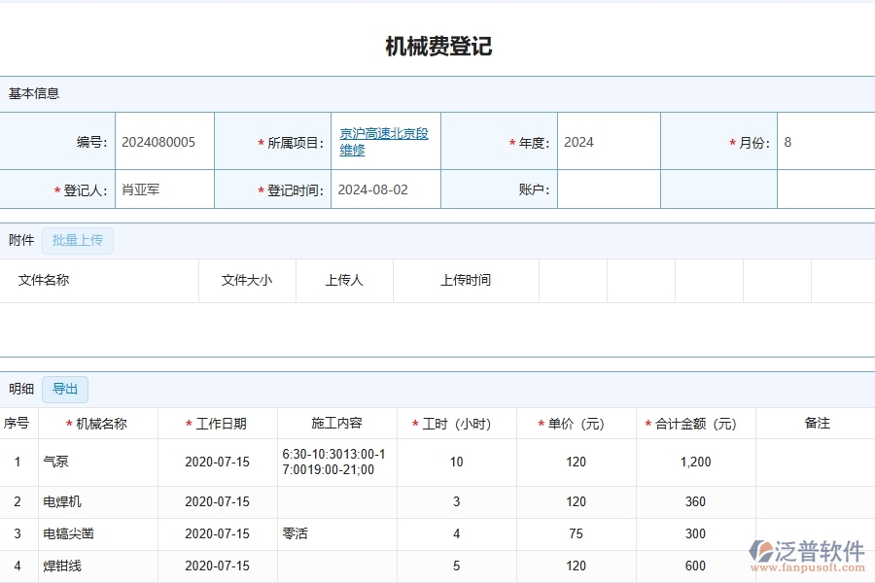
Task: Click the 电焊机 entry in row 2
Action: click(x=59, y=501)
